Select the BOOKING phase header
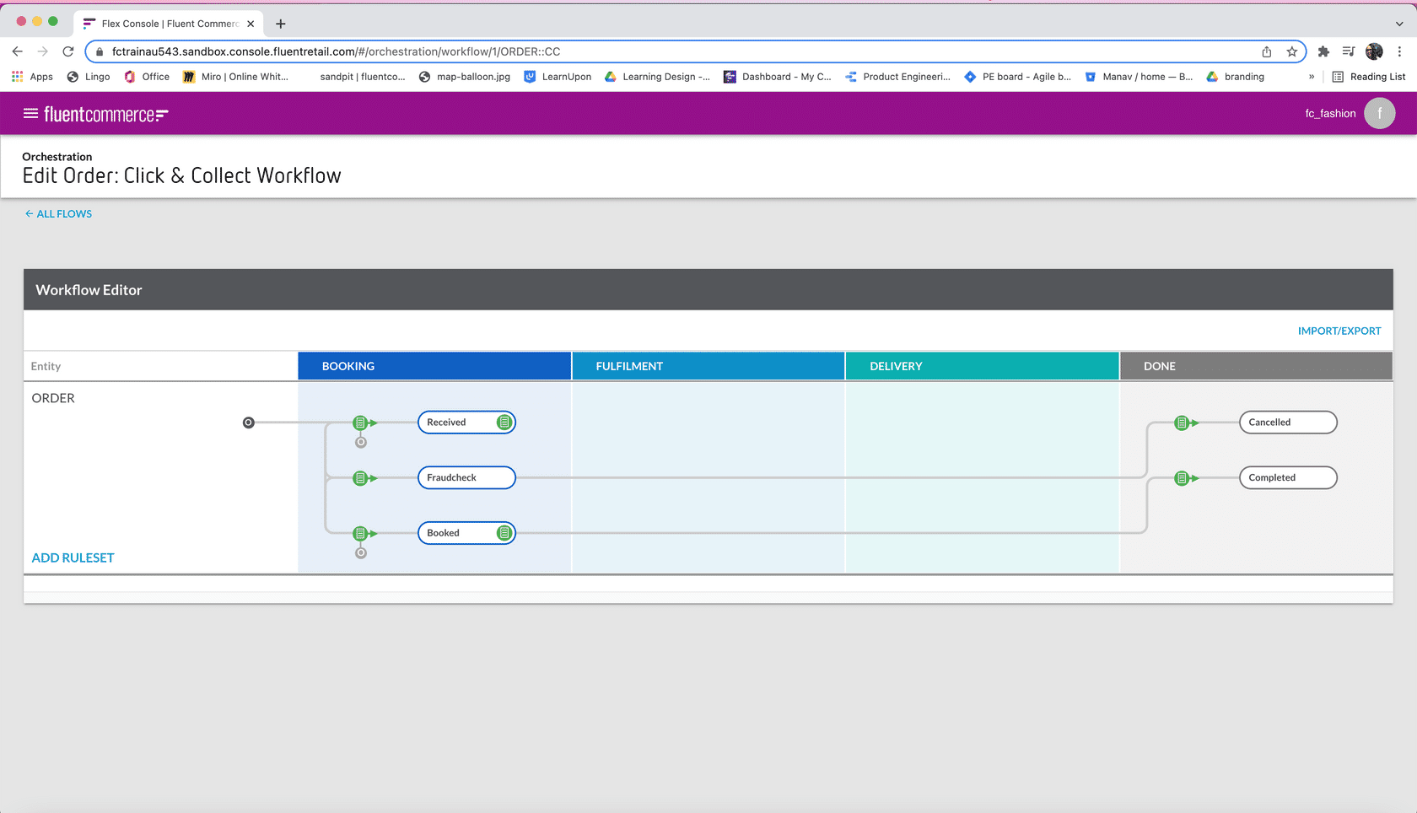 [x=434, y=366]
